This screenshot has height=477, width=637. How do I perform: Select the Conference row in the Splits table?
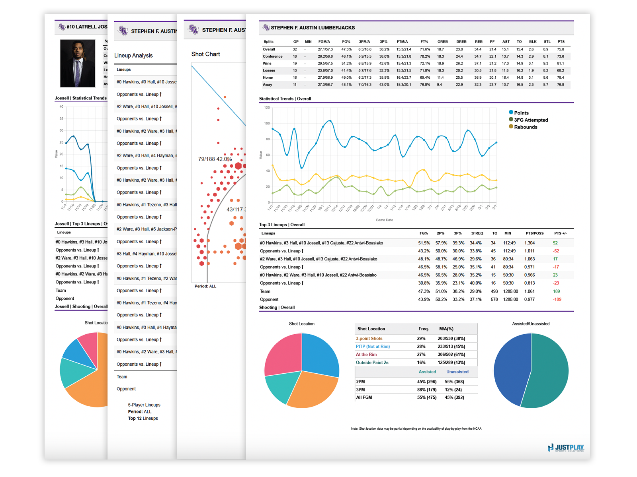click(273, 56)
